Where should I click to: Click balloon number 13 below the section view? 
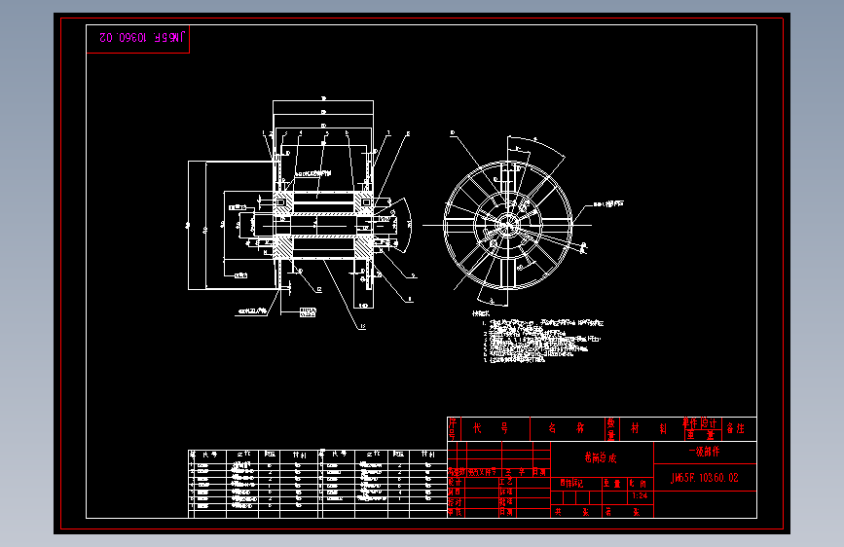[x=363, y=326]
